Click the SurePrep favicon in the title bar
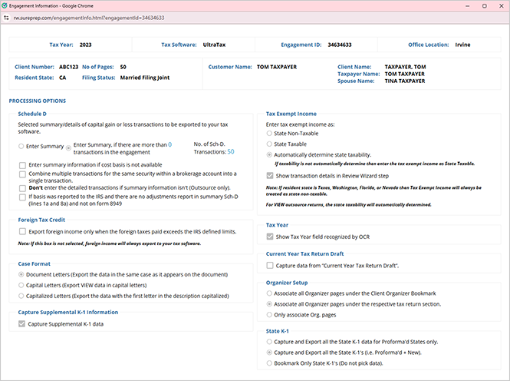The width and height of the screenshot is (510, 381). [5, 6]
